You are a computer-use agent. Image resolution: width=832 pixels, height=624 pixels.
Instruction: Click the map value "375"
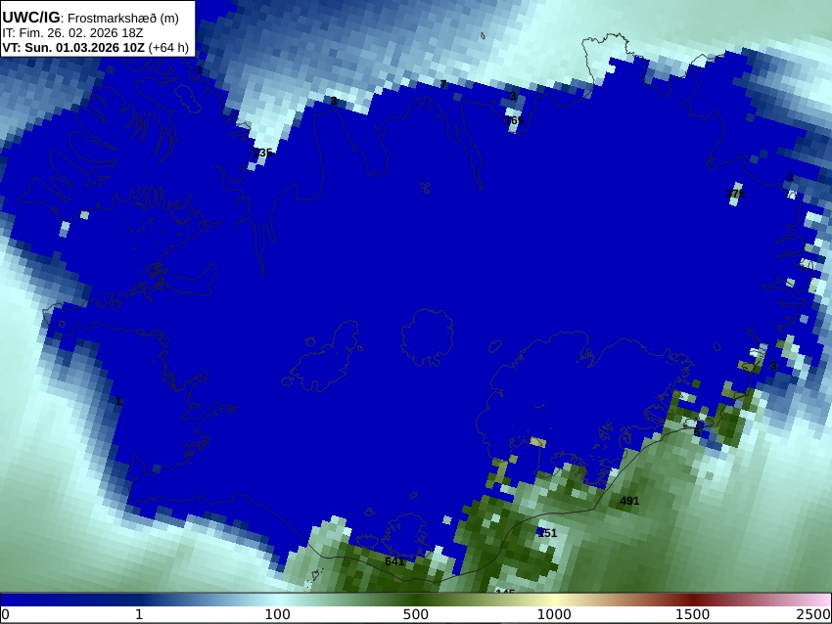click(x=735, y=194)
